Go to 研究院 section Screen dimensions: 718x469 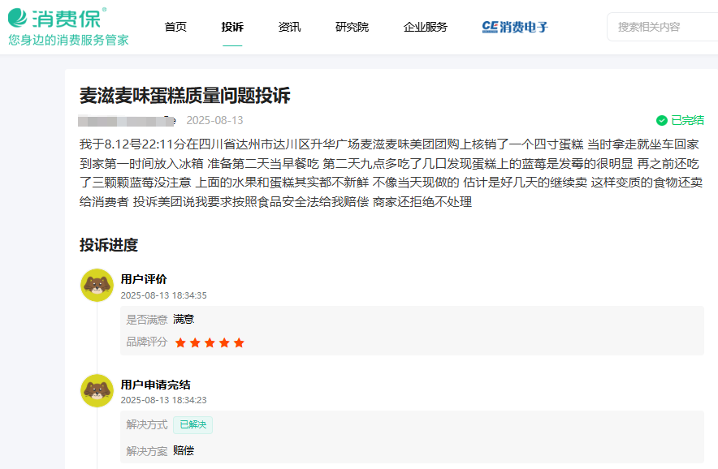(x=352, y=27)
